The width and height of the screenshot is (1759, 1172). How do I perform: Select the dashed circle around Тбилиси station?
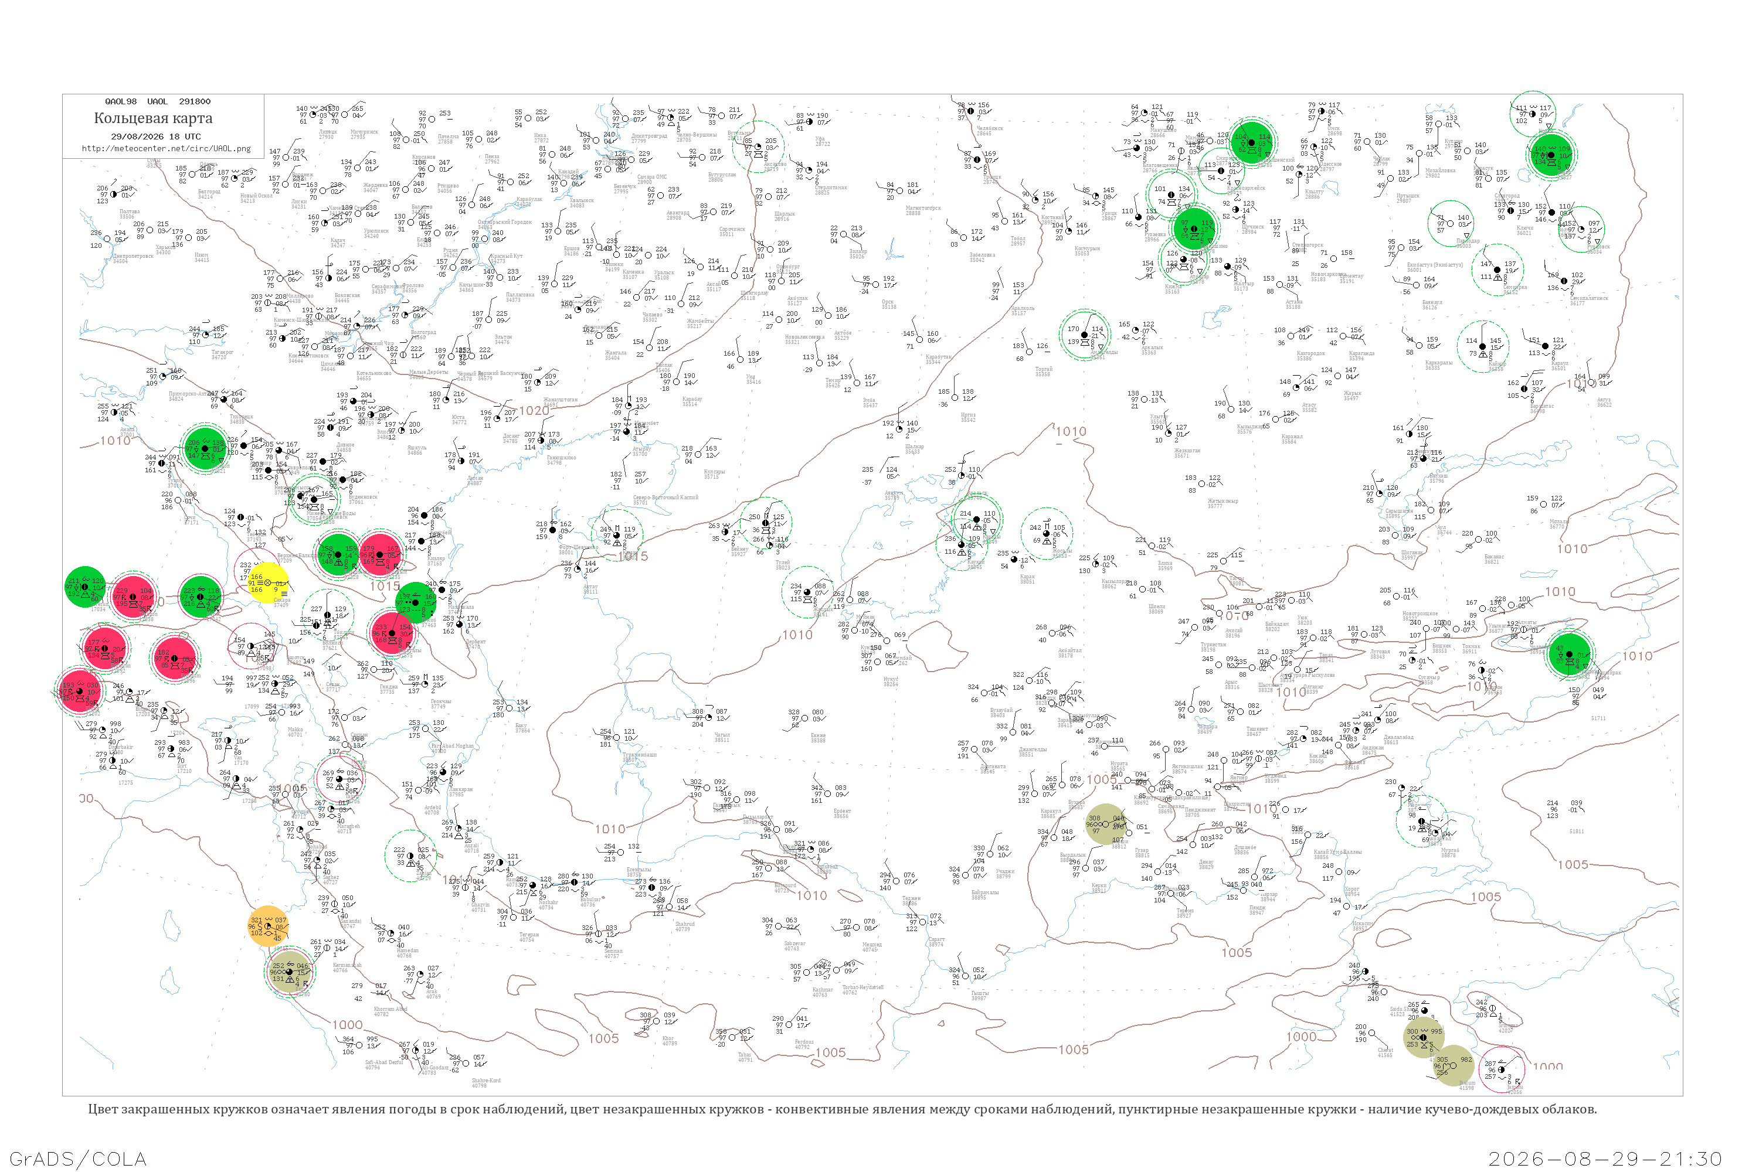328,615
